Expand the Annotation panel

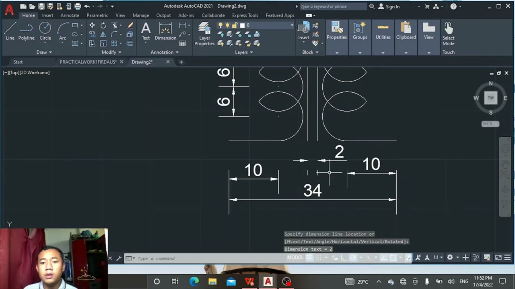pyautogui.click(x=165, y=52)
